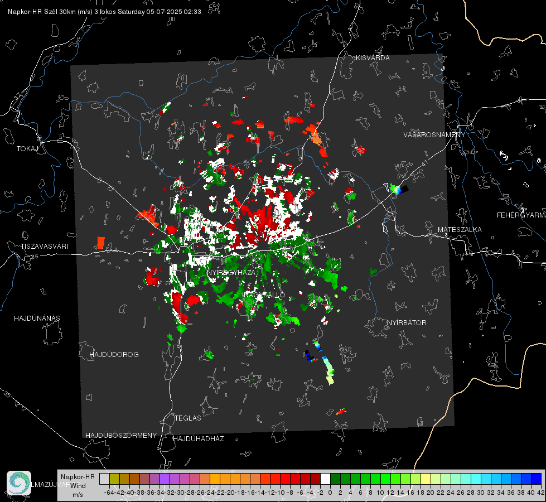Click road number 35 label at lower left

[7, 394]
